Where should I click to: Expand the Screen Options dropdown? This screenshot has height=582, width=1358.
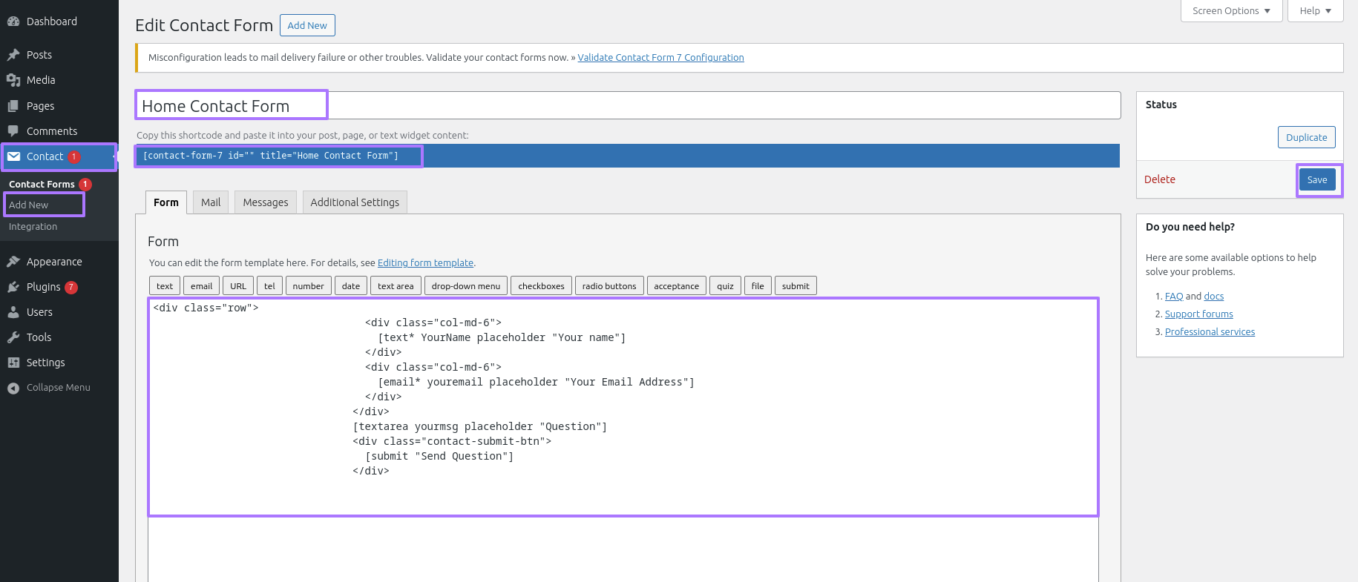pyautogui.click(x=1232, y=10)
